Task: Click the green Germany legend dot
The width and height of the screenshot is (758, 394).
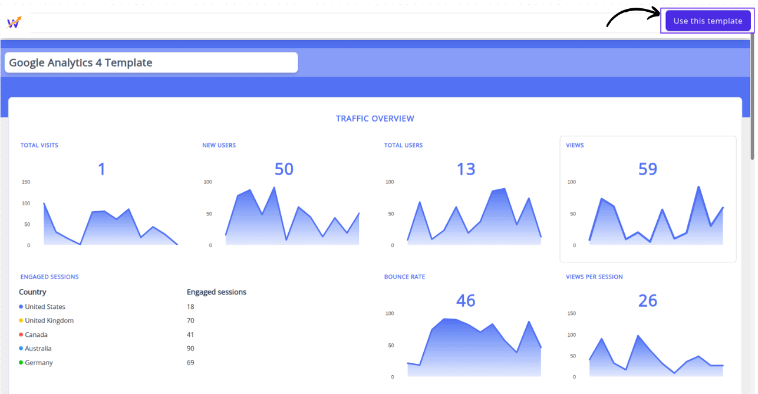Action: 21,363
